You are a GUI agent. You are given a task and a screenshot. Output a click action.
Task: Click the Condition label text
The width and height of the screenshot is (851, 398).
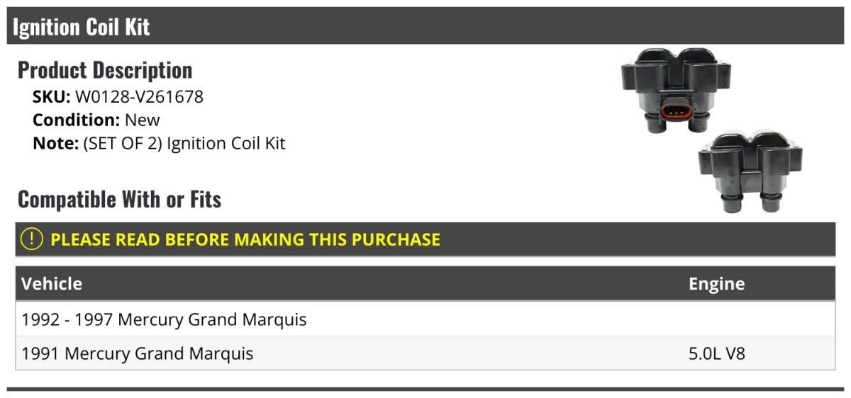coord(77,120)
